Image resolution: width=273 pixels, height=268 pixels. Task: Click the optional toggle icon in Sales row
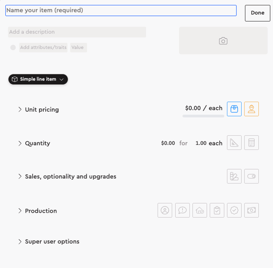(251, 176)
